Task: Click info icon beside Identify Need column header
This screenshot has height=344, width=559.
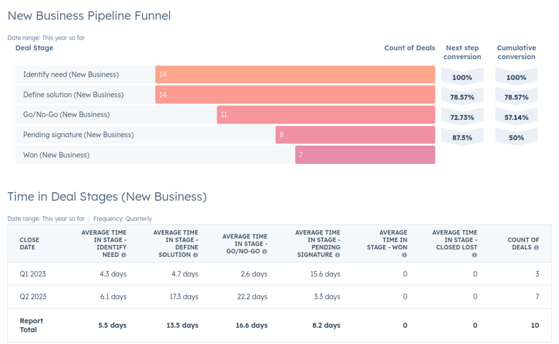Action: pyautogui.click(x=124, y=255)
